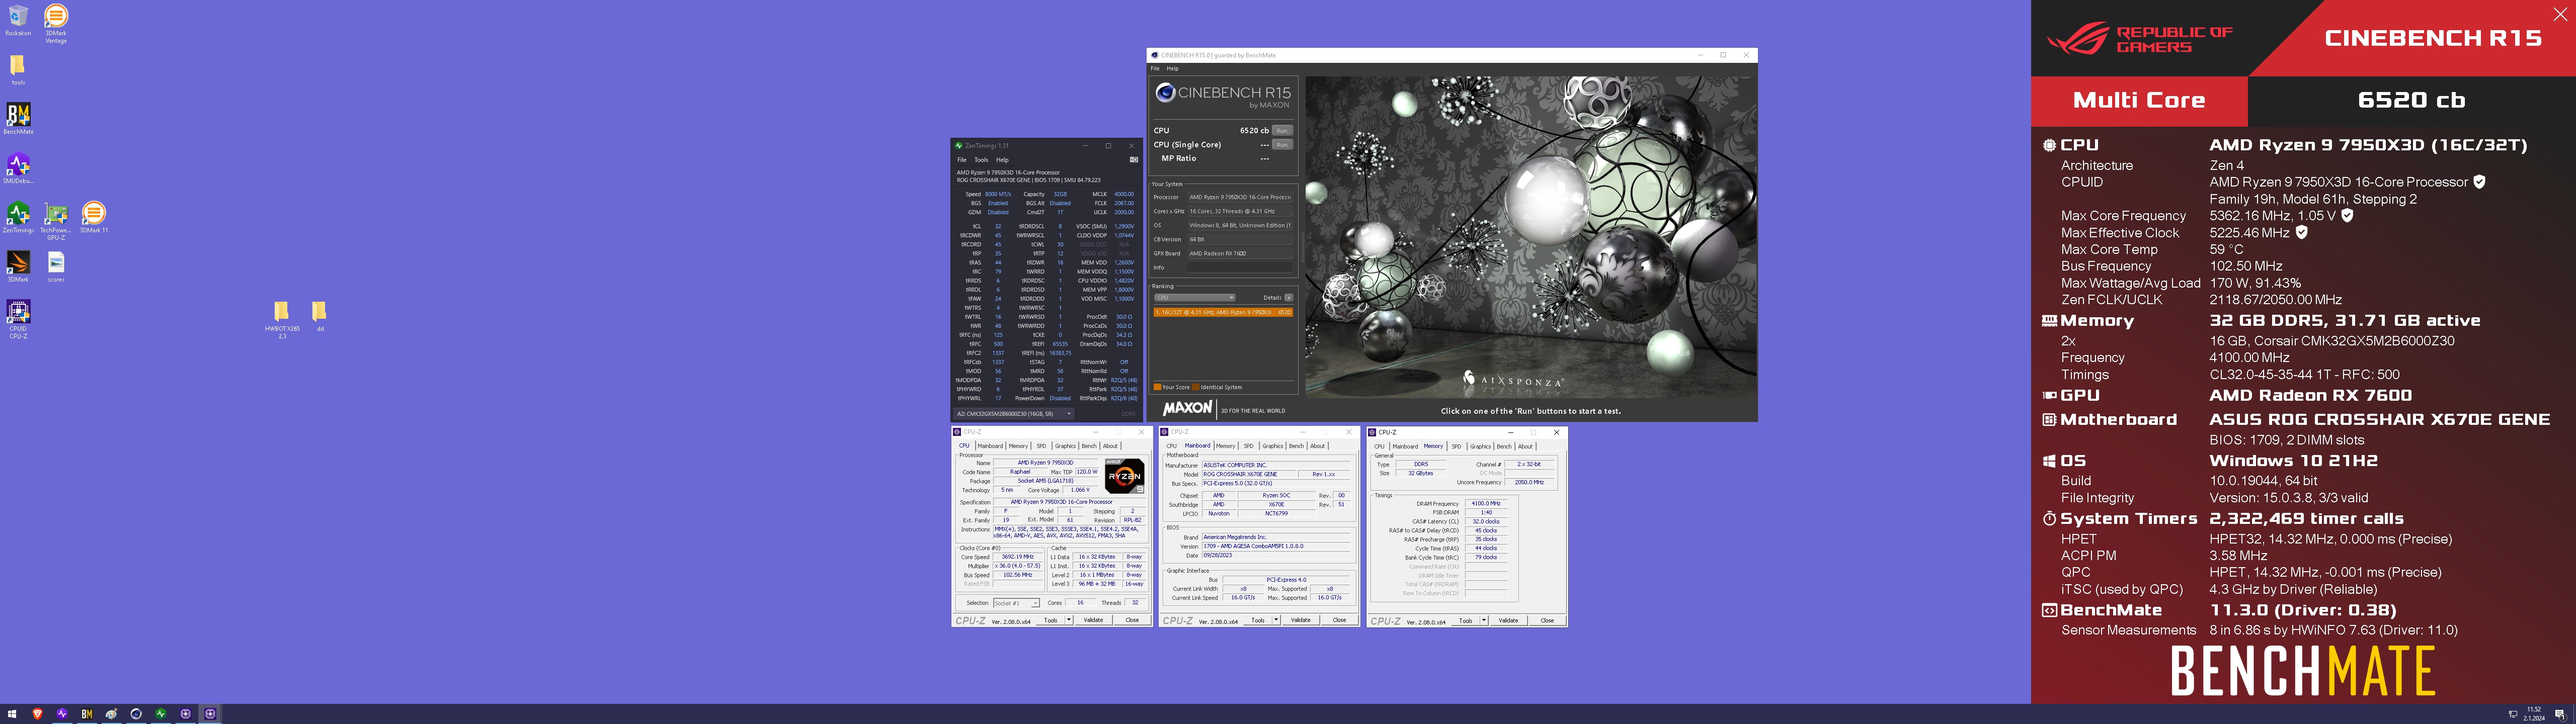Click Close button in Mainboard CPU-Z window

click(1339, 620)
